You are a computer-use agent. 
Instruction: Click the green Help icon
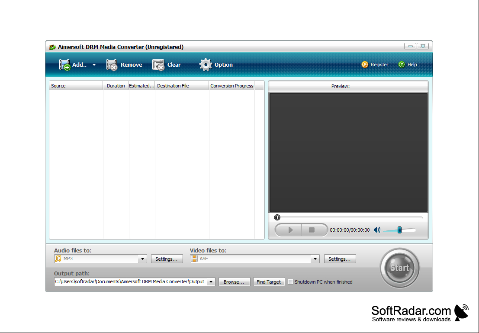pos(402,65)
